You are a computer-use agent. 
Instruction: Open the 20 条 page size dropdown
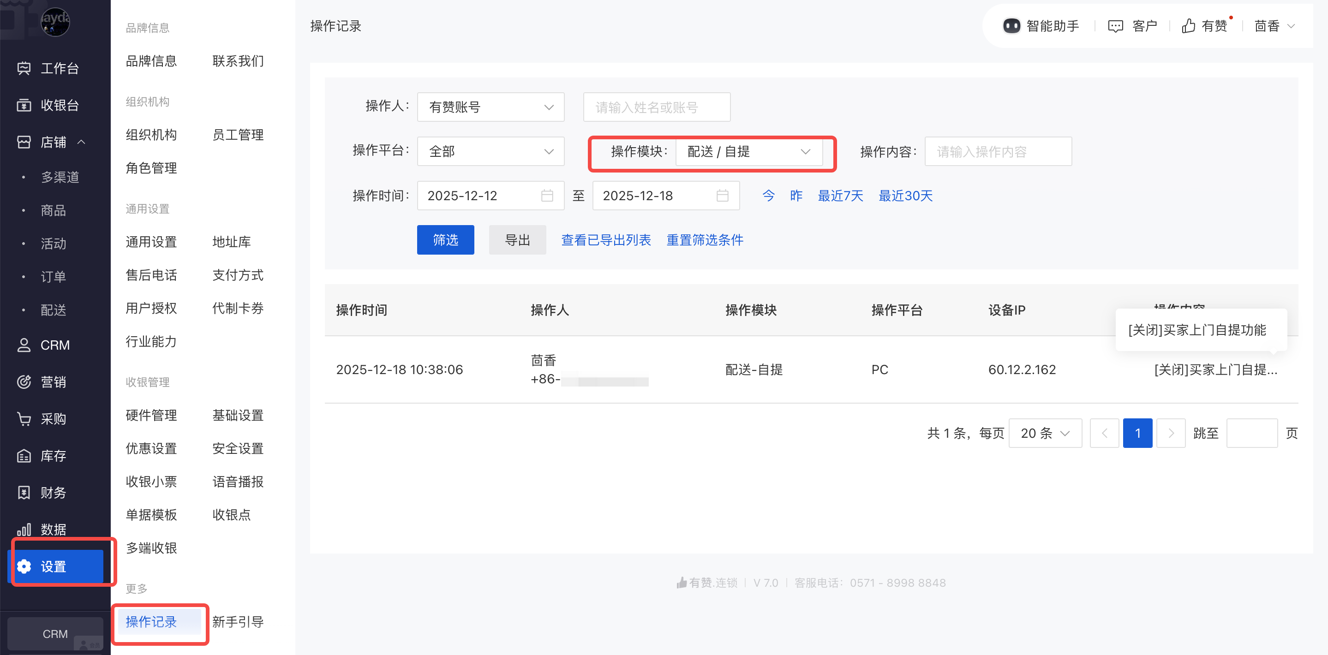tap(1045, 434)
